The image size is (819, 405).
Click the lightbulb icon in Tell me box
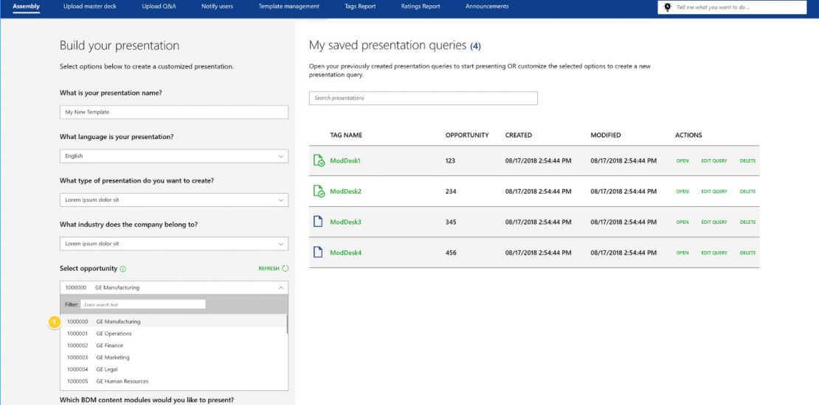point(668,7)
